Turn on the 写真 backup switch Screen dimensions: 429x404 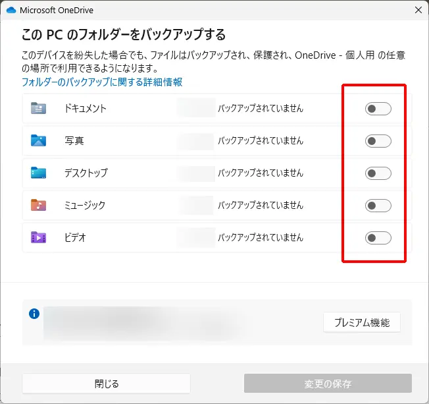[378, 141]
